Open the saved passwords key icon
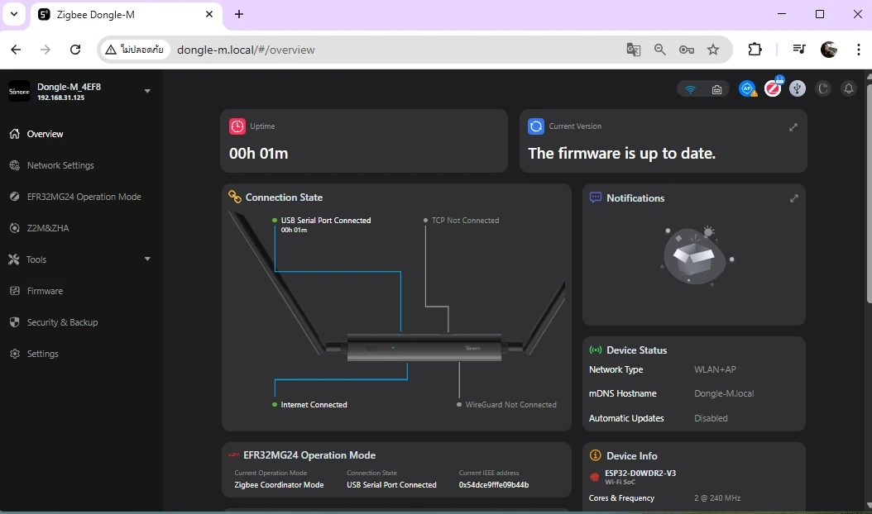The width and height of the screenshot is (872, 514). click(687, 50)
